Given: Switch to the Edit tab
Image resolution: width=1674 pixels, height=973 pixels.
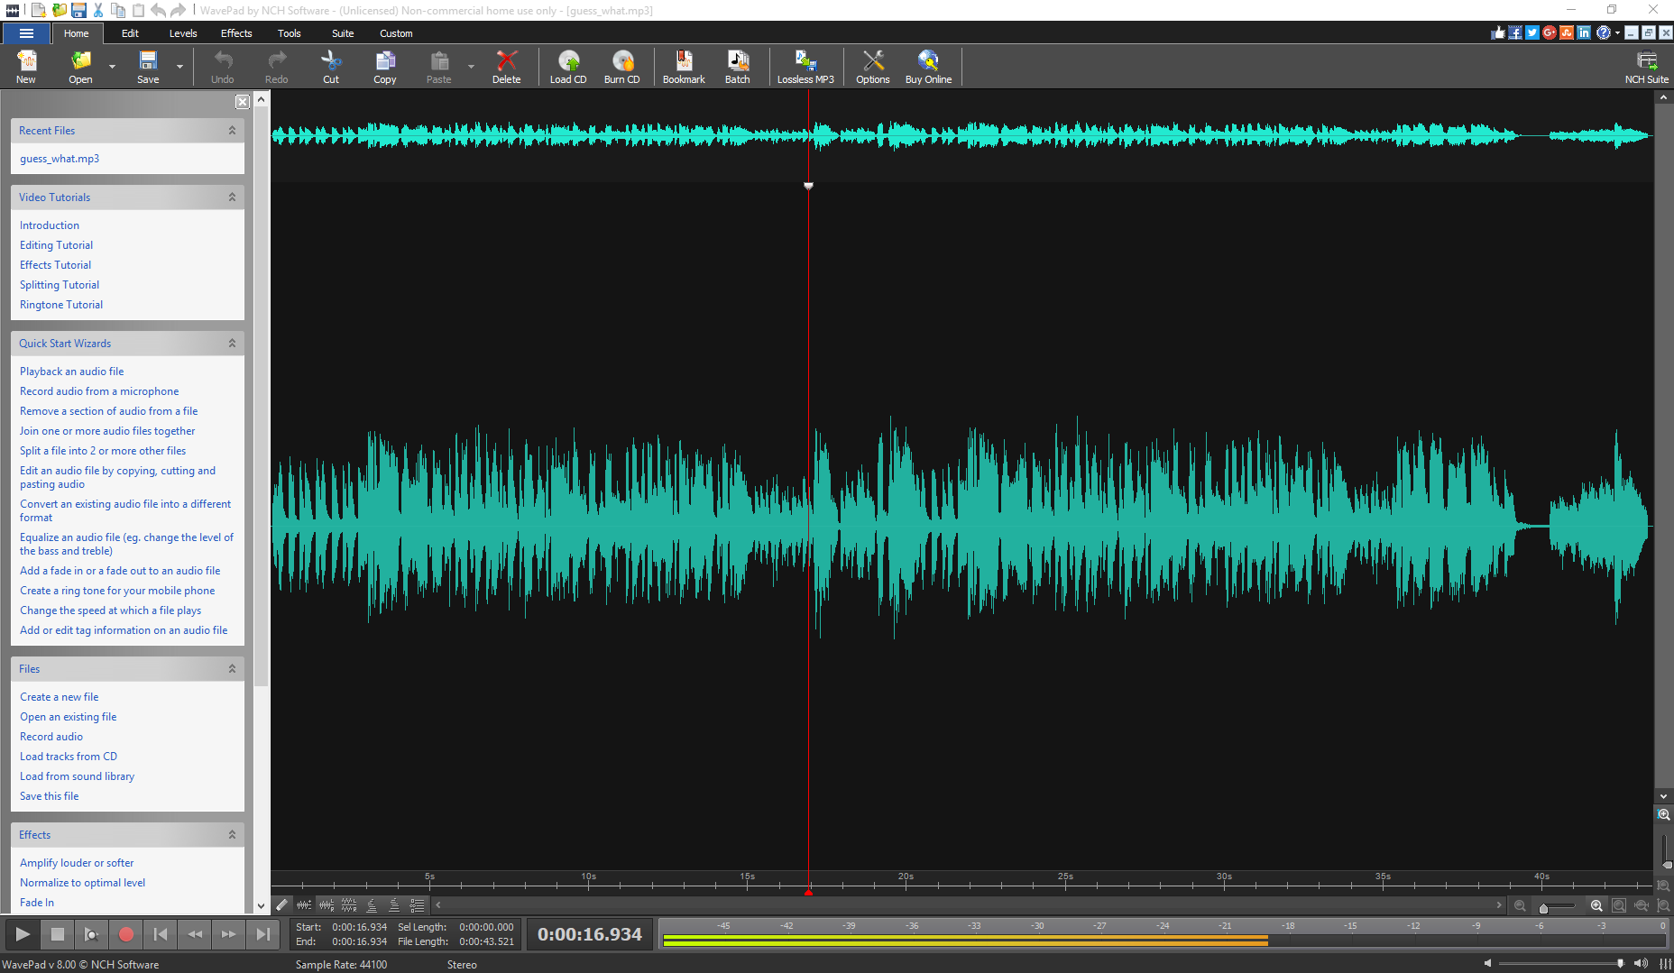Looking at the screenshot, I should click(130, 33).
